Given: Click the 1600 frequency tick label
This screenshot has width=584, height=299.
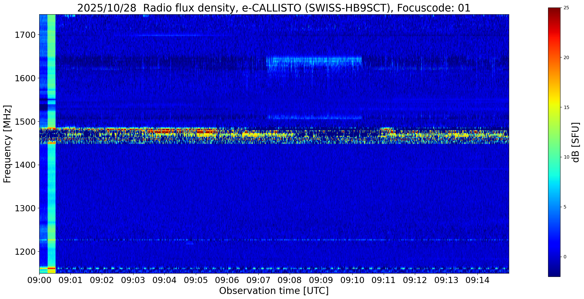Looking at the screenshot, I should [25, 78].
